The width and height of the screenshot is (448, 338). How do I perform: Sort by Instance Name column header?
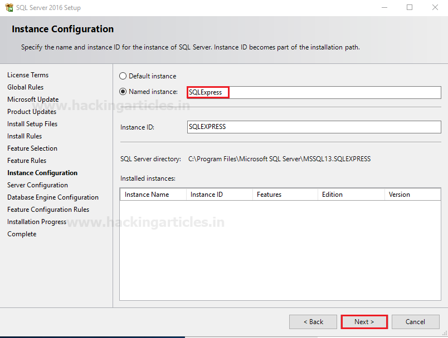pos(153,195)
